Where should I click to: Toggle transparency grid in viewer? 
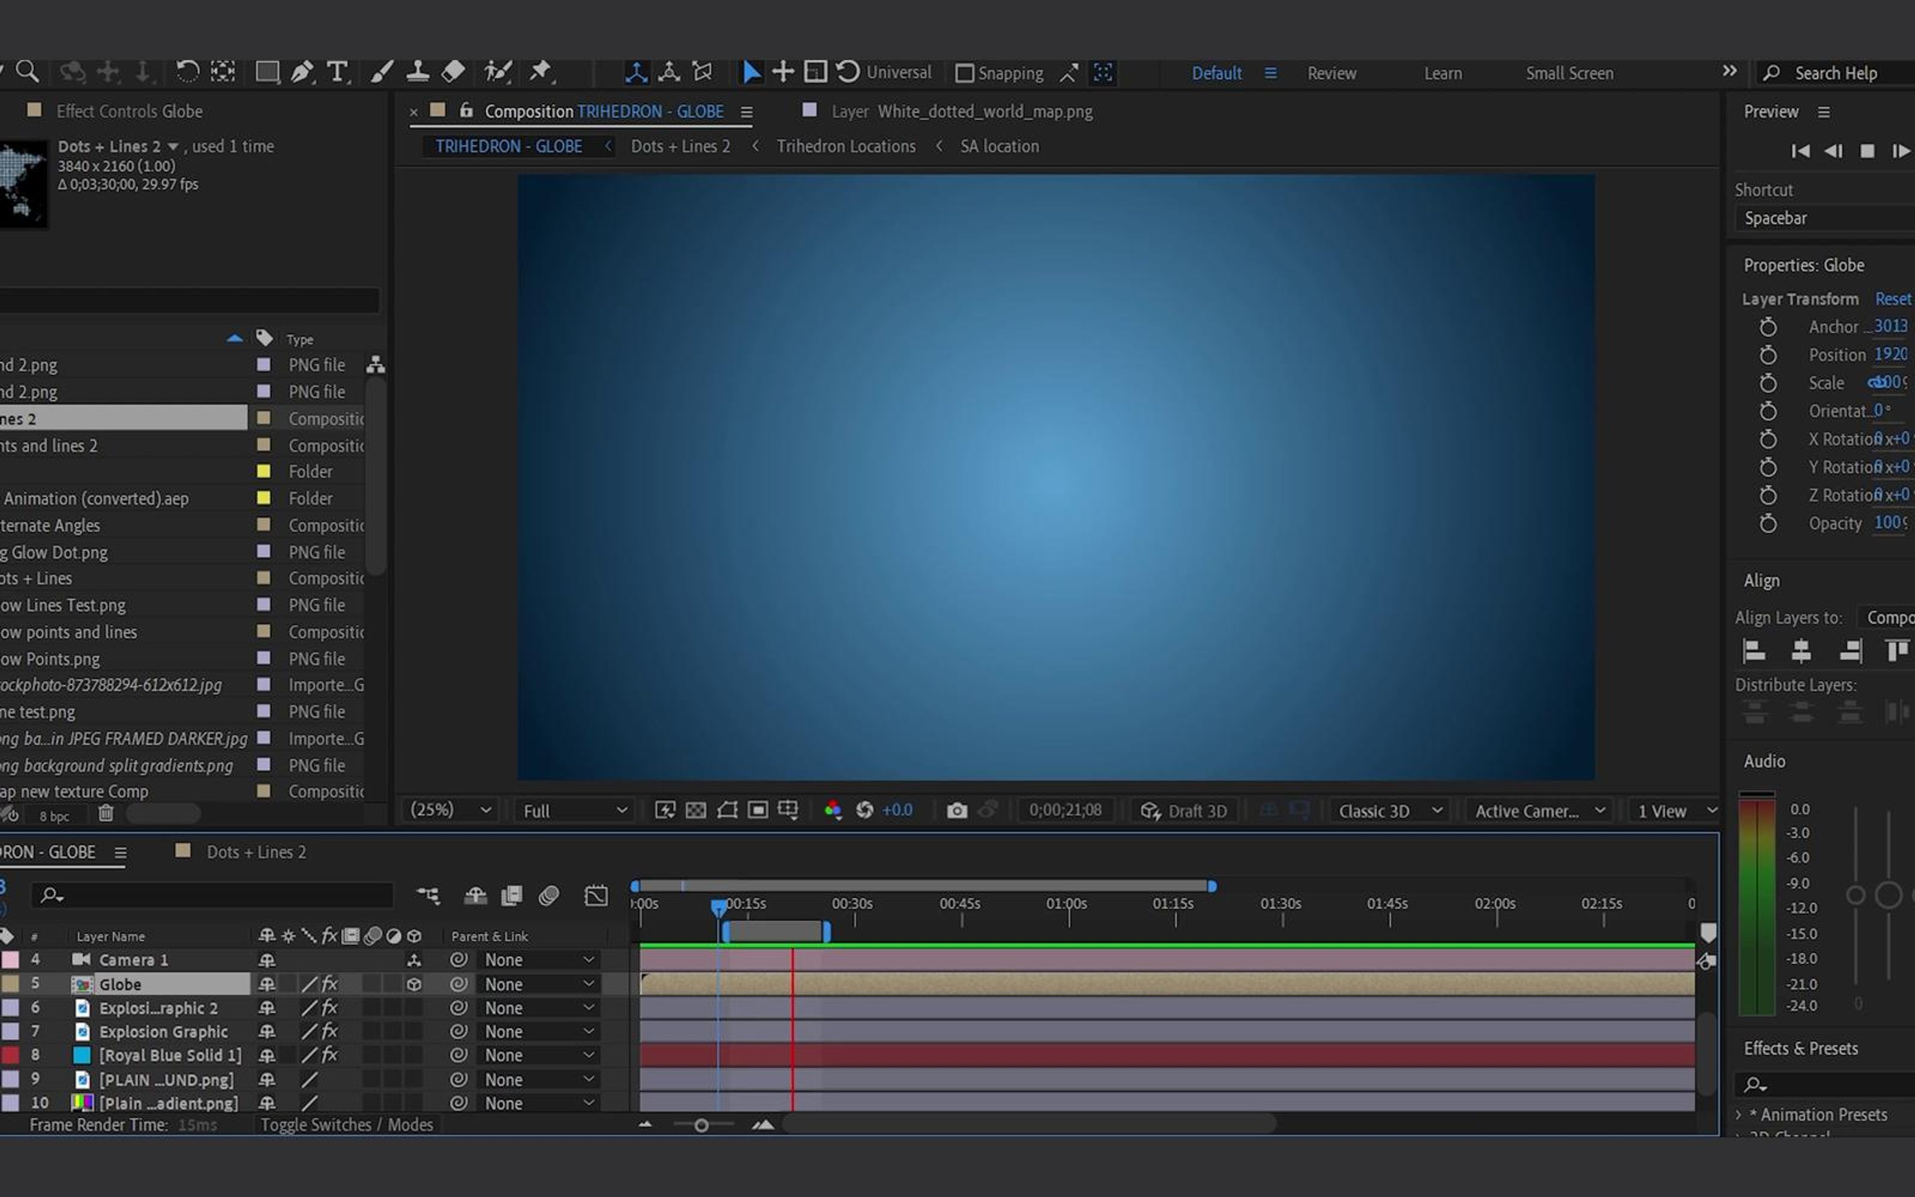[x=696, y=810]
